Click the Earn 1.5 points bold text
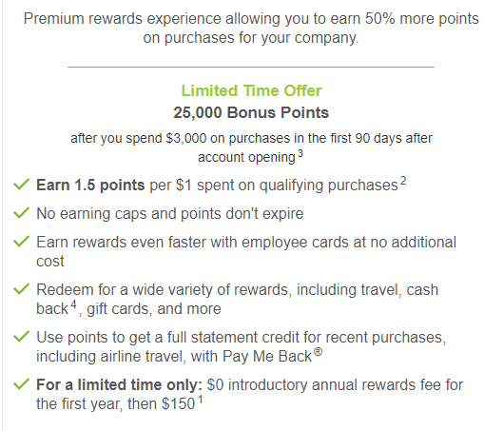The height and width of the screenshot is (431, 484). (x=90, y=185)
